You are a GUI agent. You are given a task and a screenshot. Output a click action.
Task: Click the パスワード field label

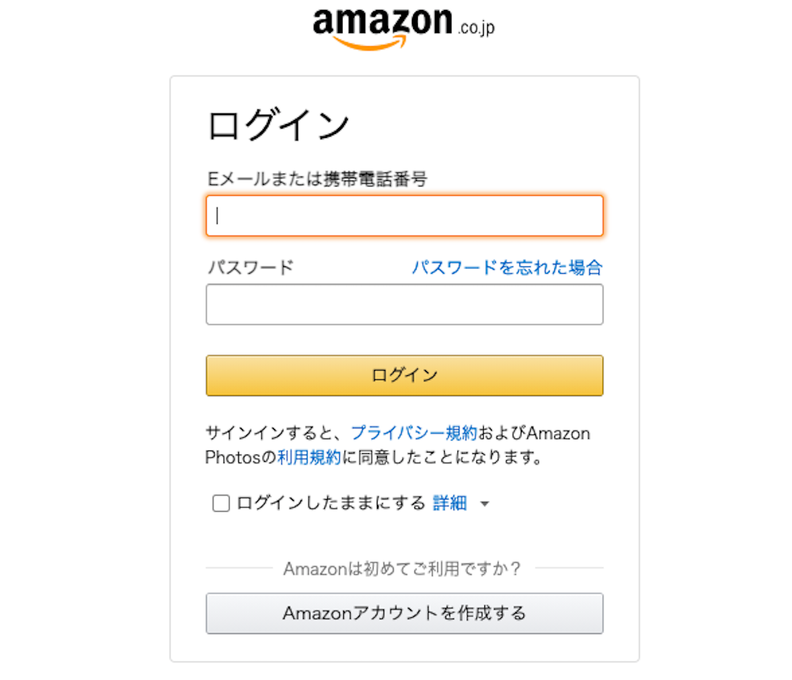250,267
